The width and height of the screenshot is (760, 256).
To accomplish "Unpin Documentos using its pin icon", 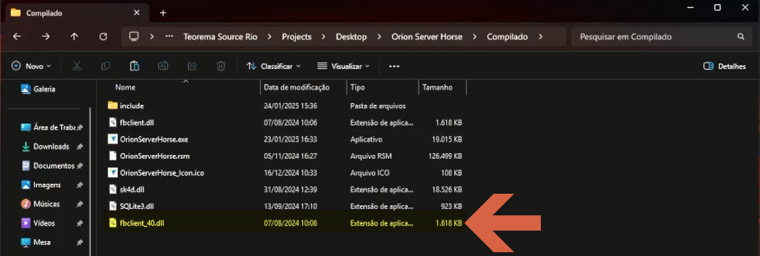I will tap(80, 166).
